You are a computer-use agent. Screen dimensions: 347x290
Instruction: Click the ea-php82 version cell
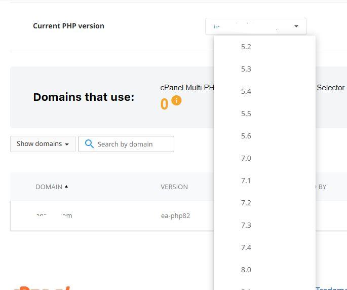click(x=175, y=215)
